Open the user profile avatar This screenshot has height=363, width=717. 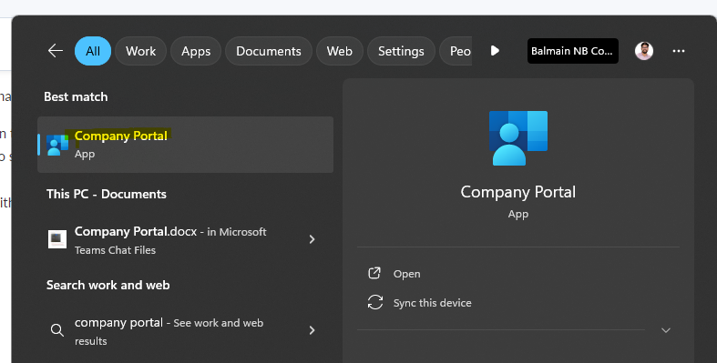tap(644, 51)
